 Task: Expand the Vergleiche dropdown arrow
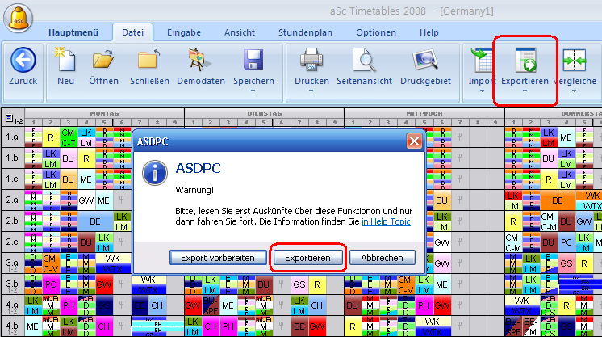click(574, 91)
